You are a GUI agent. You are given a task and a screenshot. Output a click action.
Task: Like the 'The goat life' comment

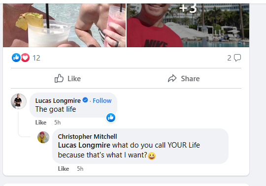[x=41, y=123]
